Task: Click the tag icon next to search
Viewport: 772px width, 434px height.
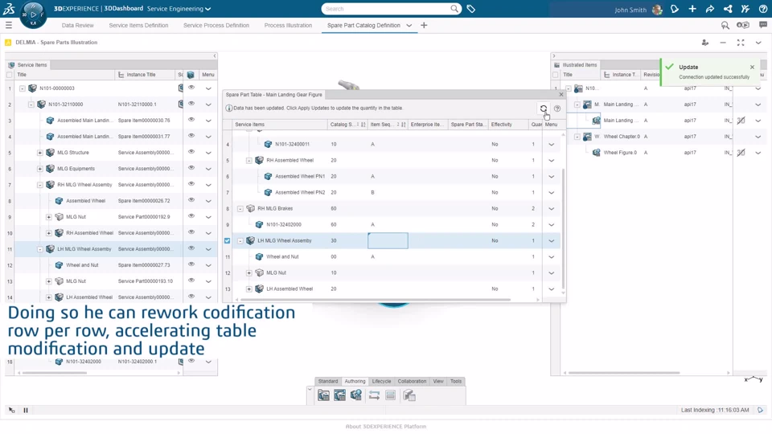Action: coord(471,9)
